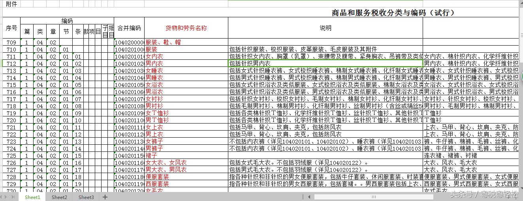Switch to the Sheet2 tab
The height and width of the screenshot is (201, 523).
[x=59, y=197]
